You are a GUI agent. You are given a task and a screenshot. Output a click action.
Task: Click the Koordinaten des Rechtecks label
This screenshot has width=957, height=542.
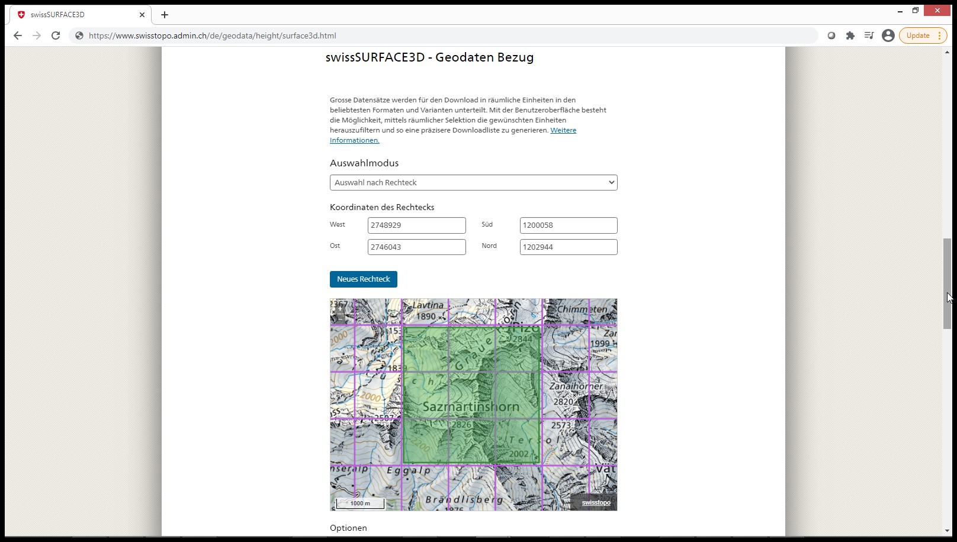(x=382, y=207)
